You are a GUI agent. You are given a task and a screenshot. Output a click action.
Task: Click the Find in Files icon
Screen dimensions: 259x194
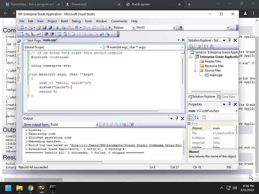click(x=180, y=28)
